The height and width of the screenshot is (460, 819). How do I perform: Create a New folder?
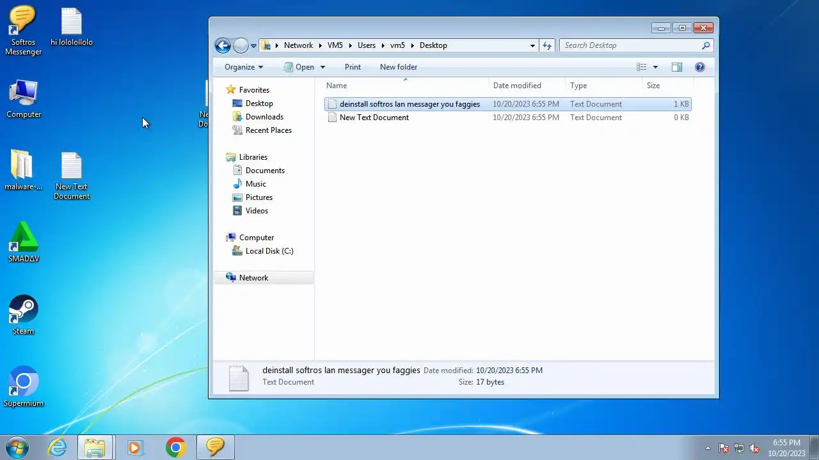399,67
